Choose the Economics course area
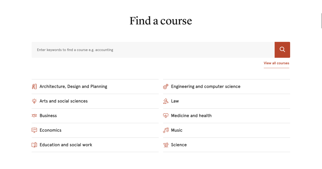 [50, 130]
